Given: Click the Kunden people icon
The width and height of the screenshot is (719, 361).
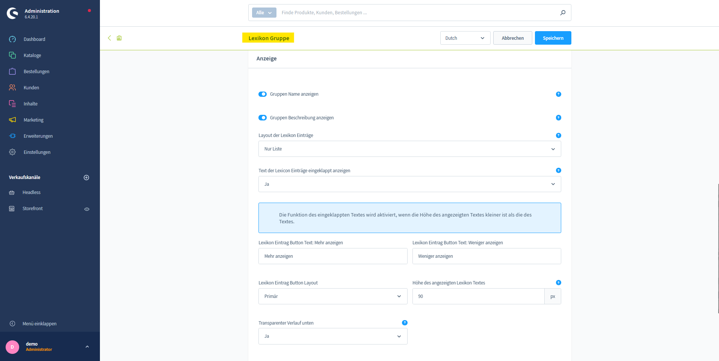Looking at the screenshot, I should (12, 87).
